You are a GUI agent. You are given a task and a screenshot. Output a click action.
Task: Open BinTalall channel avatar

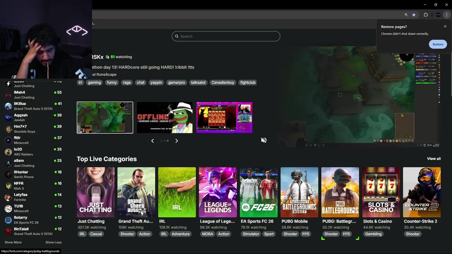coord(8,231)
